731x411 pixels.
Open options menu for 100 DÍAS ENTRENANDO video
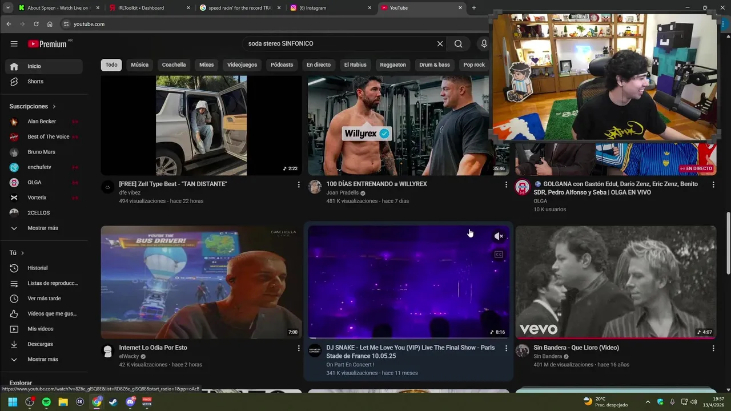click(x=505, y=184)
